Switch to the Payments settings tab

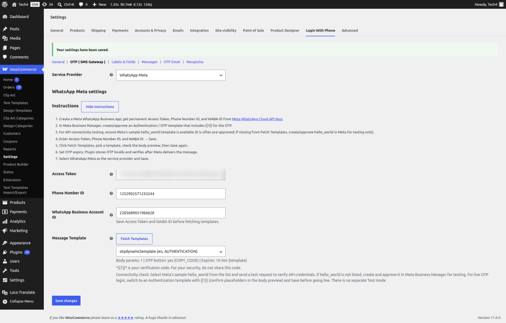120,30
